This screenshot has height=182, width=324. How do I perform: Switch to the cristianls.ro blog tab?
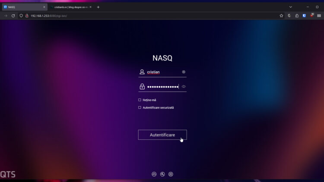(x=71, y=7)
